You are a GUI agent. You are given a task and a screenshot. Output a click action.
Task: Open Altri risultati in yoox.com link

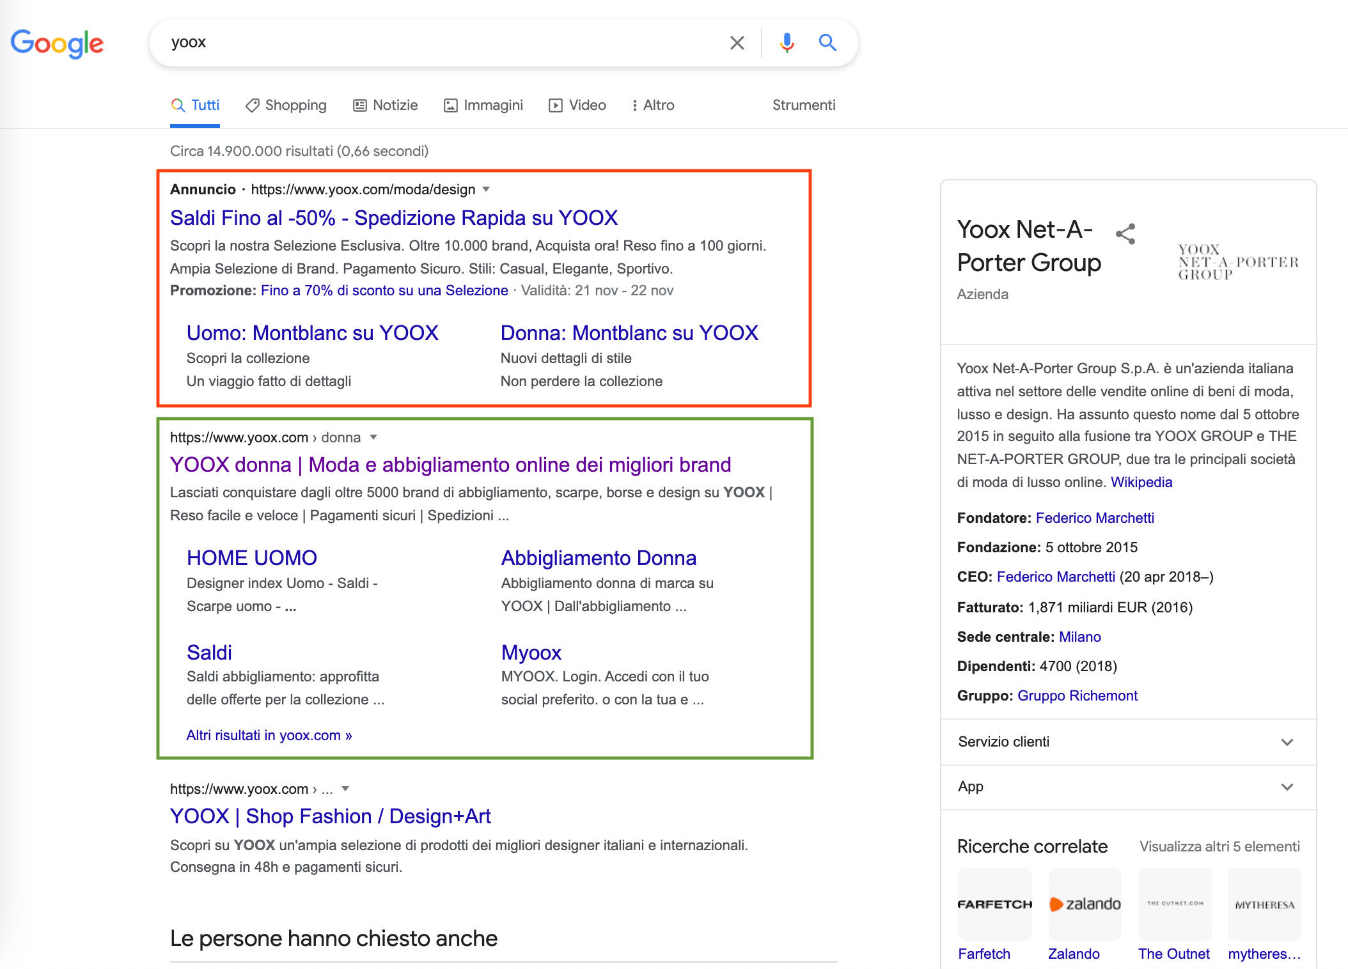tap(269, 735)
